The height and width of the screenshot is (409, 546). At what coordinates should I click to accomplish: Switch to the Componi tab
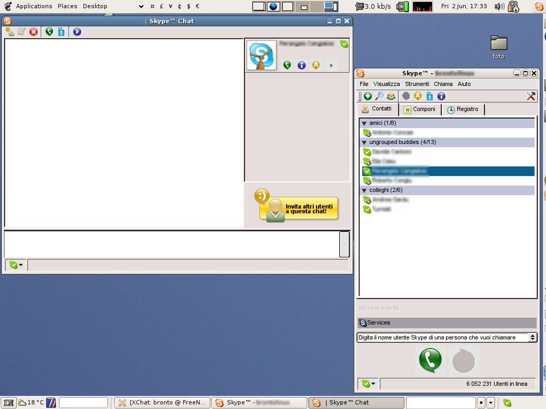[420, 109]
